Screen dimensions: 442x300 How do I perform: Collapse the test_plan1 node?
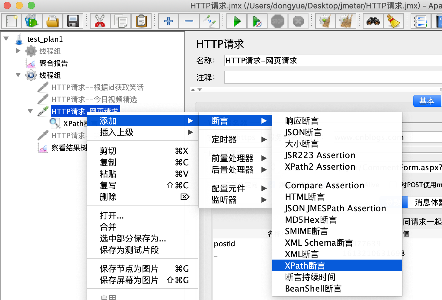click(x=6, y=39)
